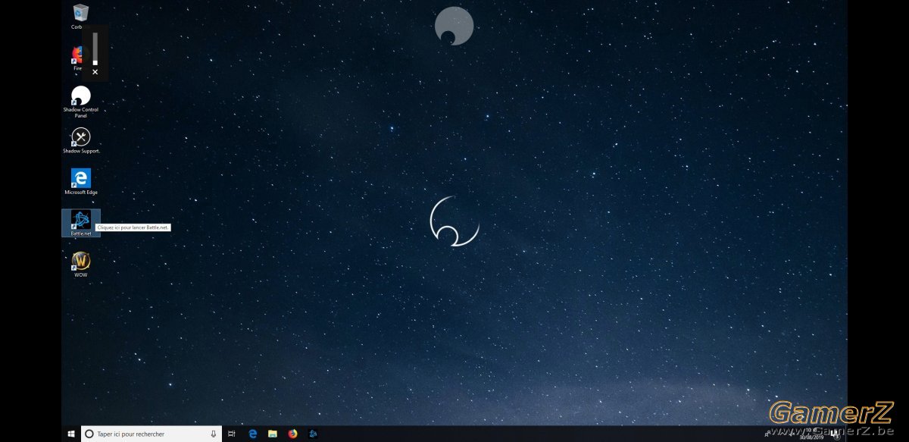909x442 pixels.
Task: Launch the WOW desktop shortcut
Action: [x=80, y=265]
